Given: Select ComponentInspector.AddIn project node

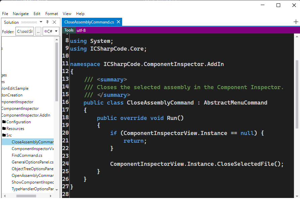Looking at the screenshot, I should [x=26, y=115].
